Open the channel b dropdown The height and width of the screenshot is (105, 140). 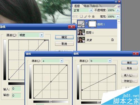[110, 61]
